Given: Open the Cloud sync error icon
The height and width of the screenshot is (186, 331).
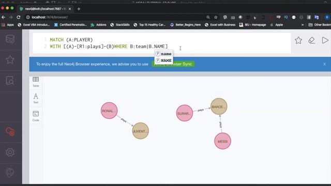Looking at the screenshot, I should pos(10,132).
